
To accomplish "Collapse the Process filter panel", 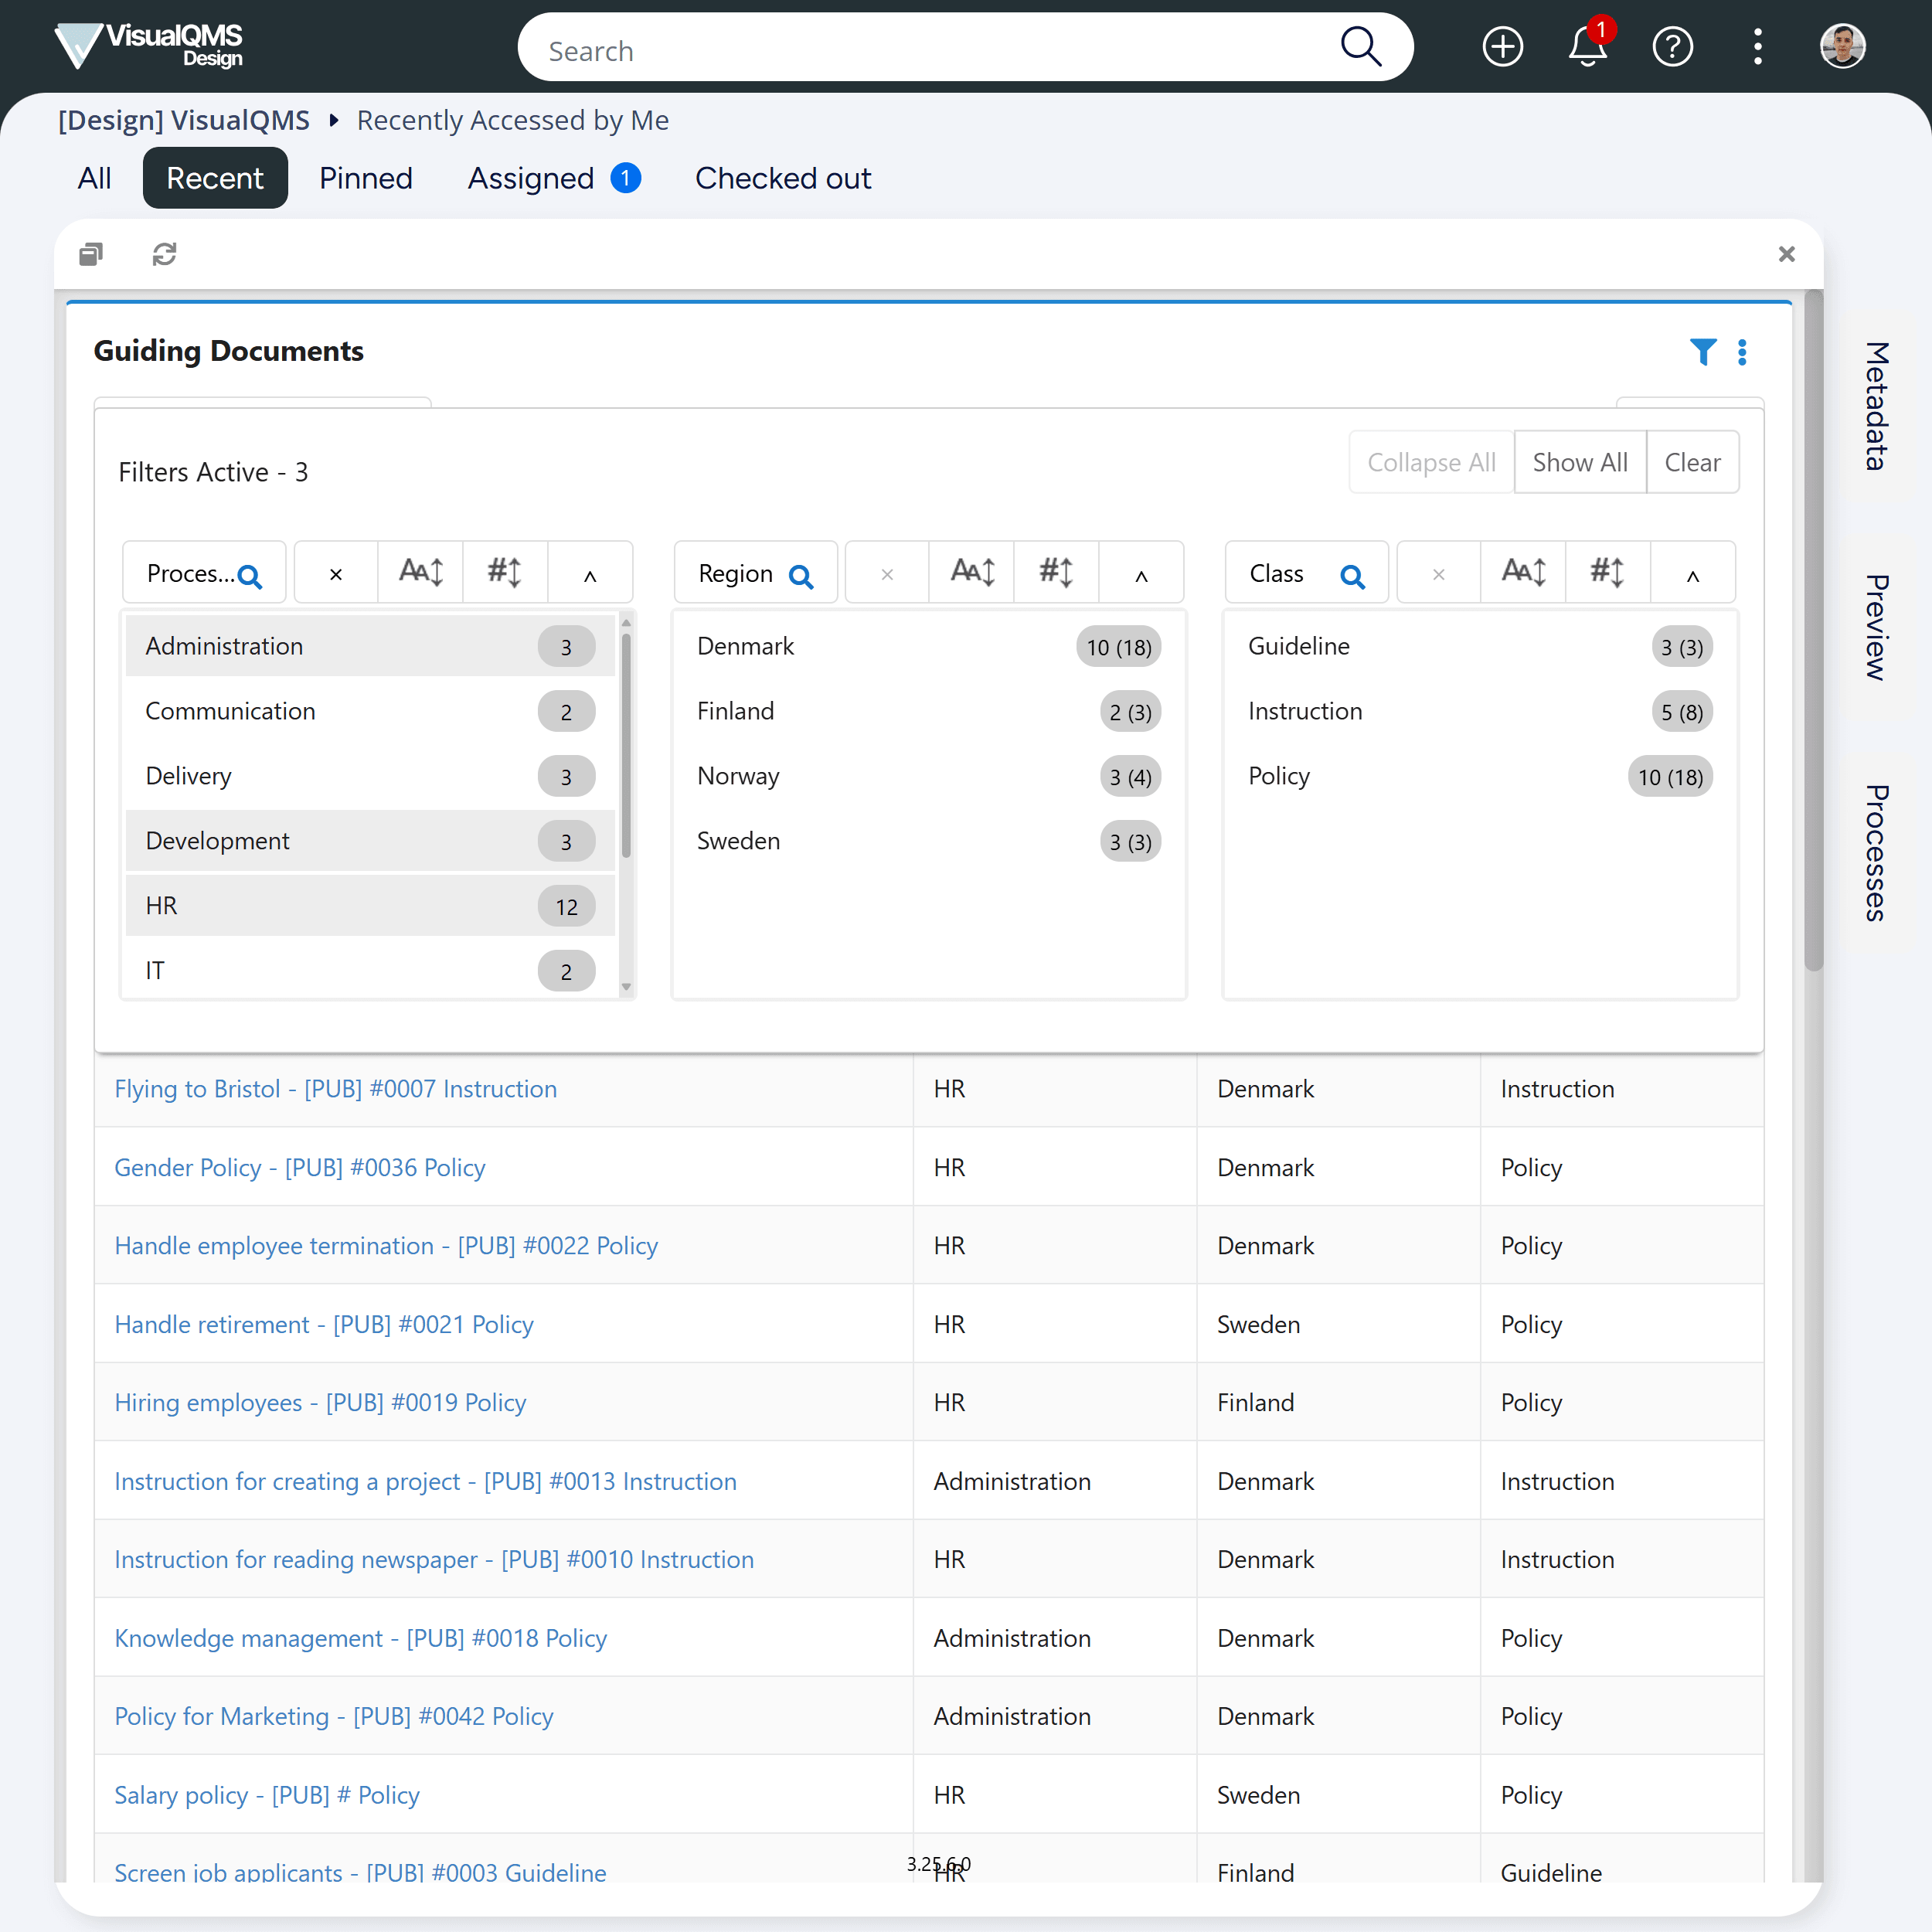I will tap(590, 575).
